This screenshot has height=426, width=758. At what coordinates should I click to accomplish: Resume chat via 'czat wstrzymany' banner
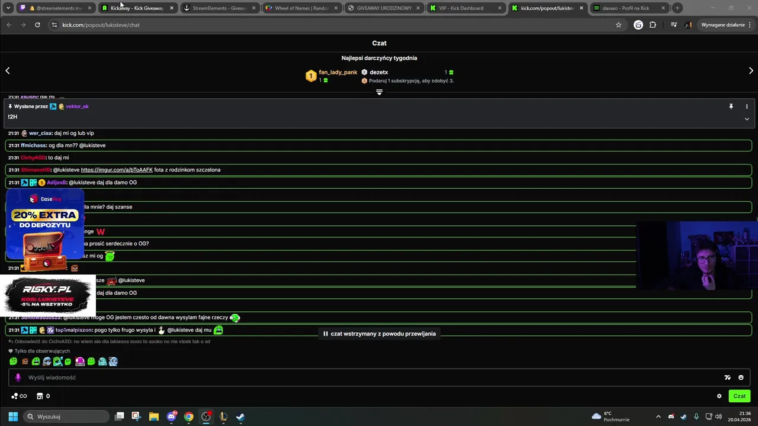(x=379, y=334)
